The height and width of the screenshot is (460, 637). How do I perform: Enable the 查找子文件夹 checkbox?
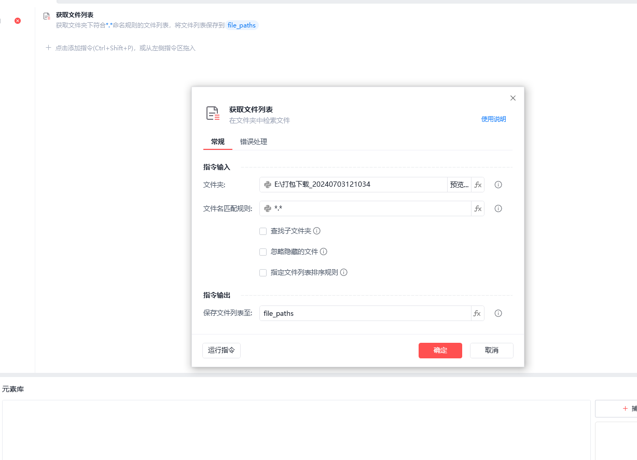(263, 231)
